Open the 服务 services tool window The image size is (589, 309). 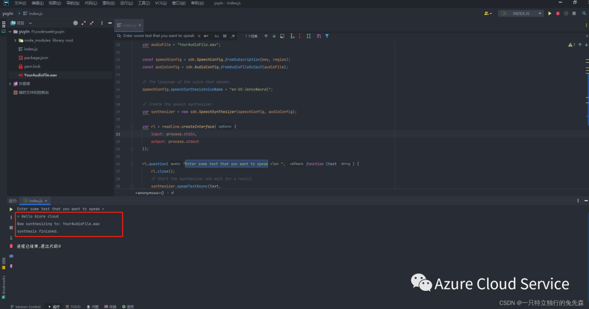128,307
